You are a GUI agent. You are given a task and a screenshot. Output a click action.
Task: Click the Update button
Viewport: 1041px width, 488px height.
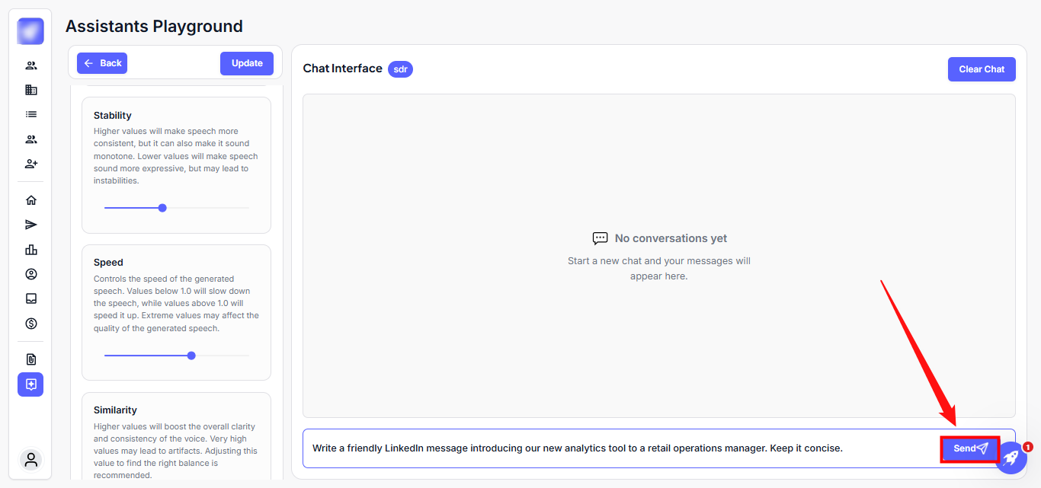pyautogui.click(x=247, y=63)
